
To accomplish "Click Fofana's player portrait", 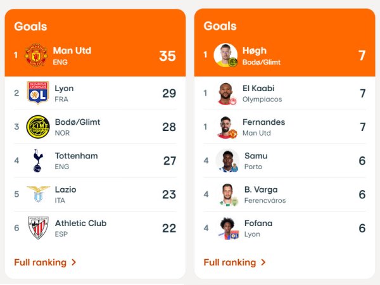I will tap(229, 228).
